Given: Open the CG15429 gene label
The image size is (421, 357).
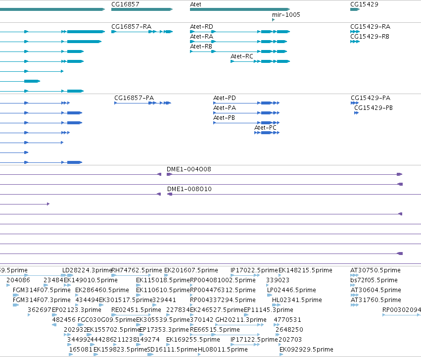Looking at the screenshot, I should click(364, 4).
